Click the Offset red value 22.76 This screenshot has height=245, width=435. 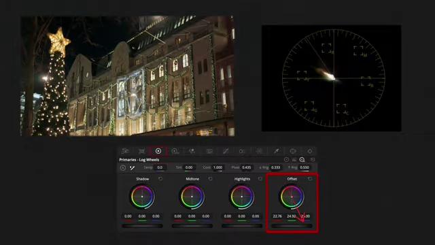click(277, 216)
